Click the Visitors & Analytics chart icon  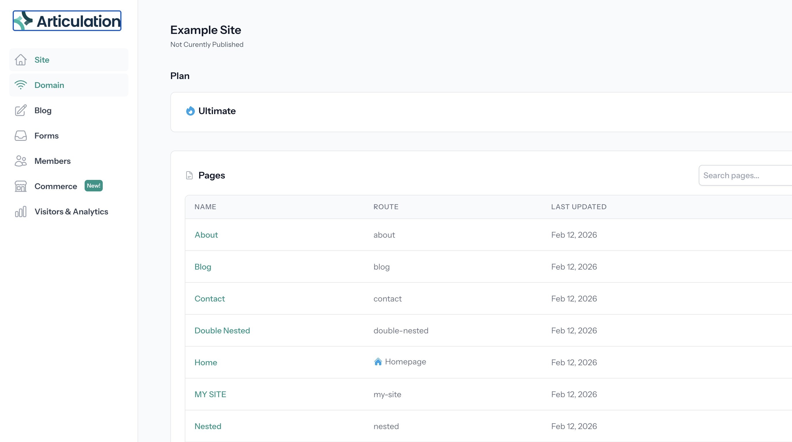21,212
